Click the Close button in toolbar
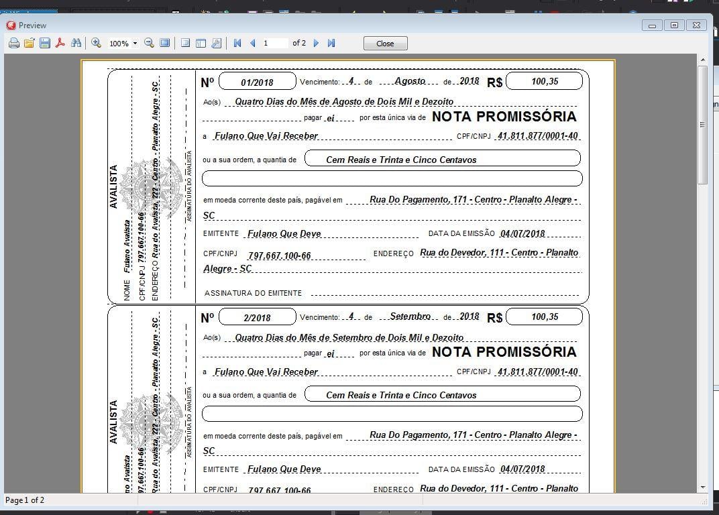 385,43
